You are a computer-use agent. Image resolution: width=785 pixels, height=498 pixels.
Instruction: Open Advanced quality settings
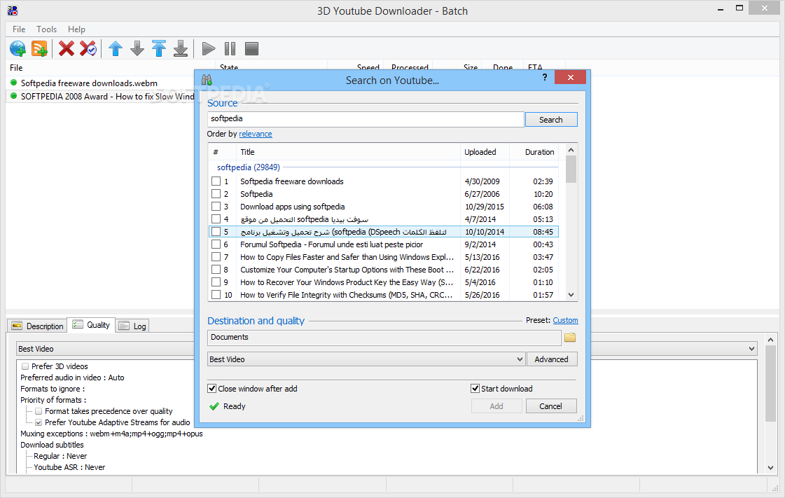(x=551, y=359)
